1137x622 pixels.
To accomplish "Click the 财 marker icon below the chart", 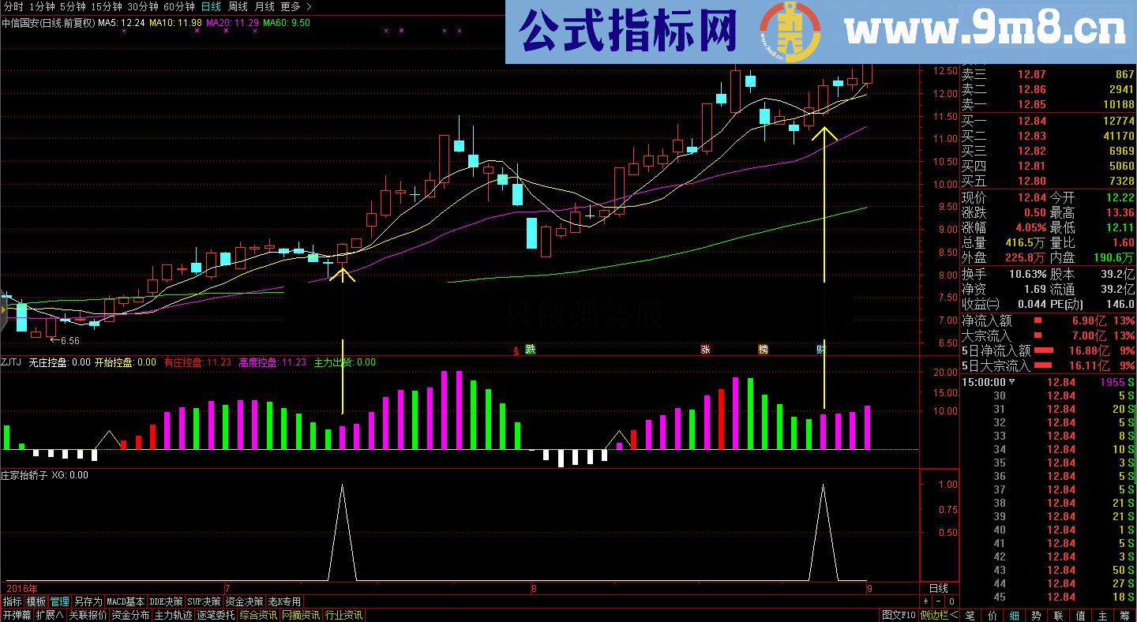I will coord(820,349).
